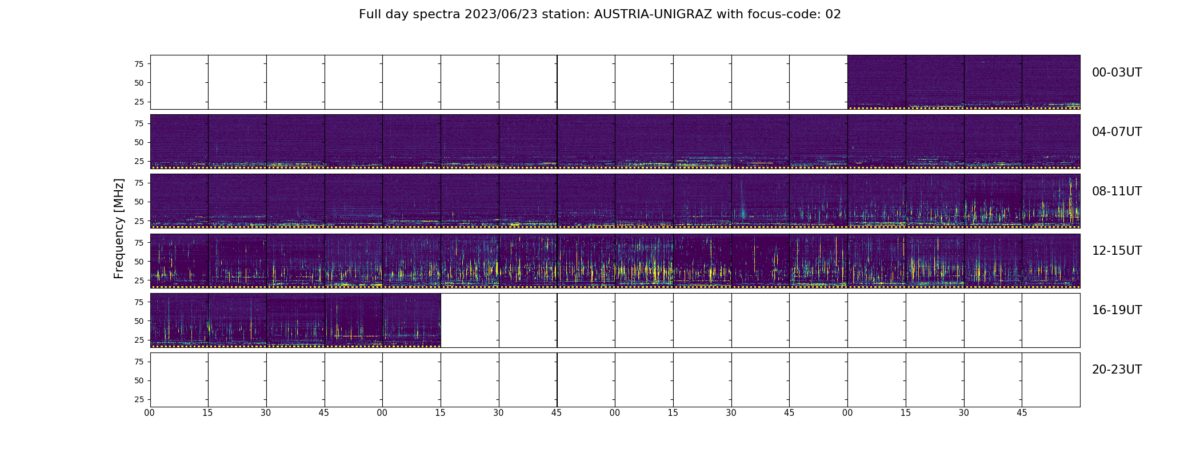Open the last spectrogram panel of the 08-11UT row

pos(1051,201)
